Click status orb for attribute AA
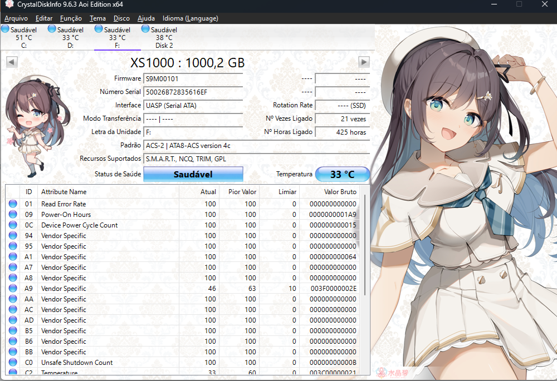The height and width of the screenshot is (381, 557). [x=13, y=299]
